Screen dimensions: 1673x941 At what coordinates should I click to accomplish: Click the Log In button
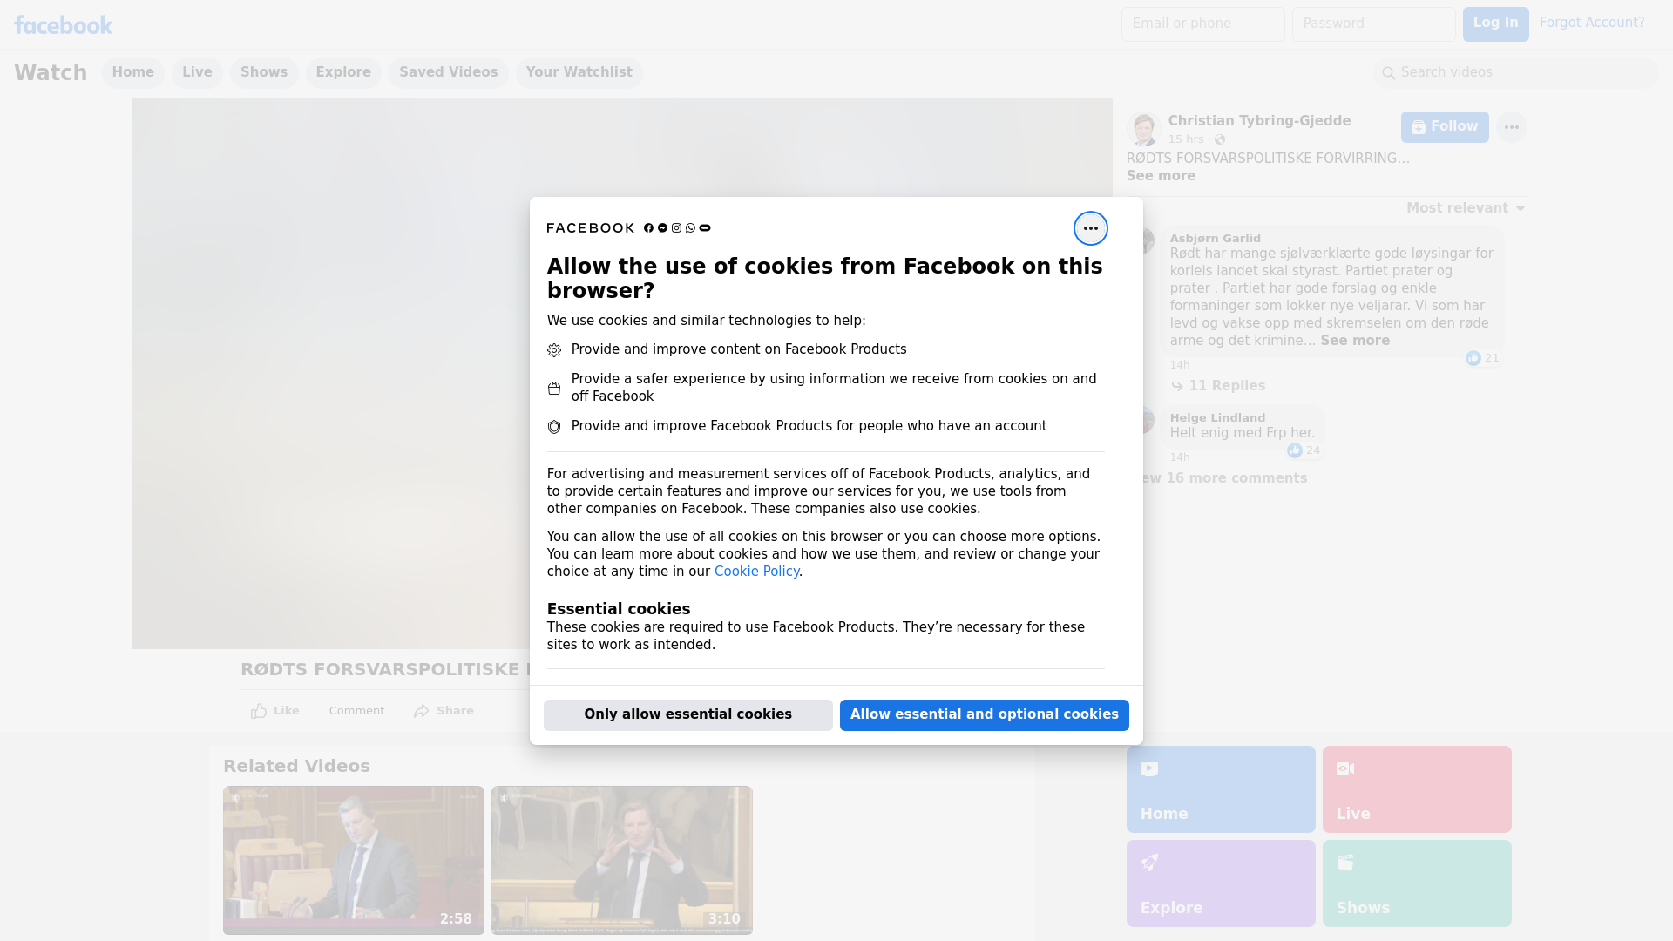(1495, 24)
